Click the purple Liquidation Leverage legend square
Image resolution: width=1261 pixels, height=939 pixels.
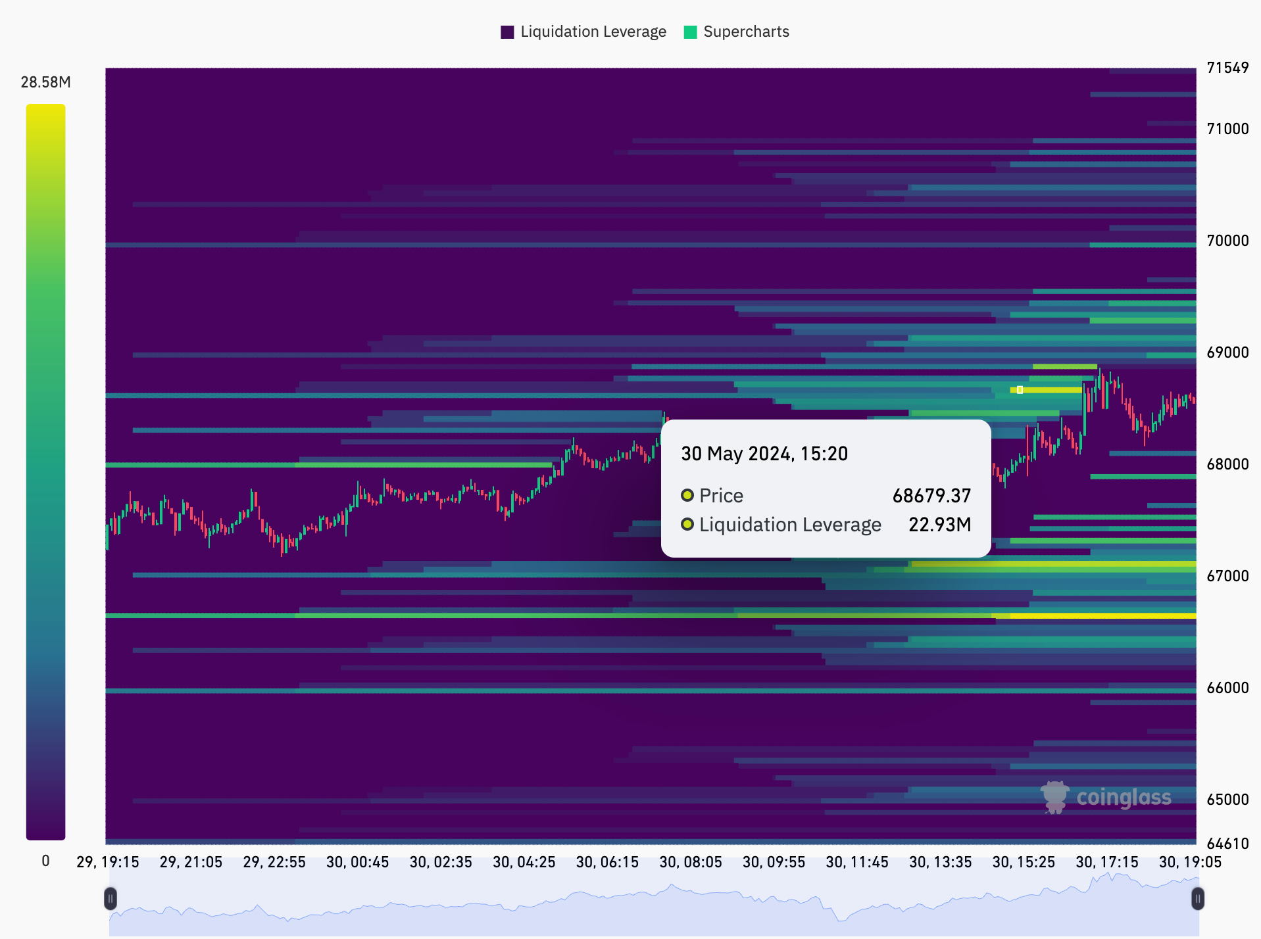[507, 32]
